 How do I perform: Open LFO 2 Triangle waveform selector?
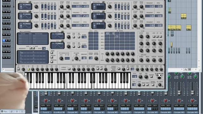pos(57,45)
